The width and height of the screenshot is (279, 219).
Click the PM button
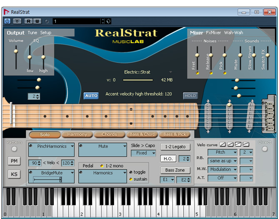[x=14, y=161]
